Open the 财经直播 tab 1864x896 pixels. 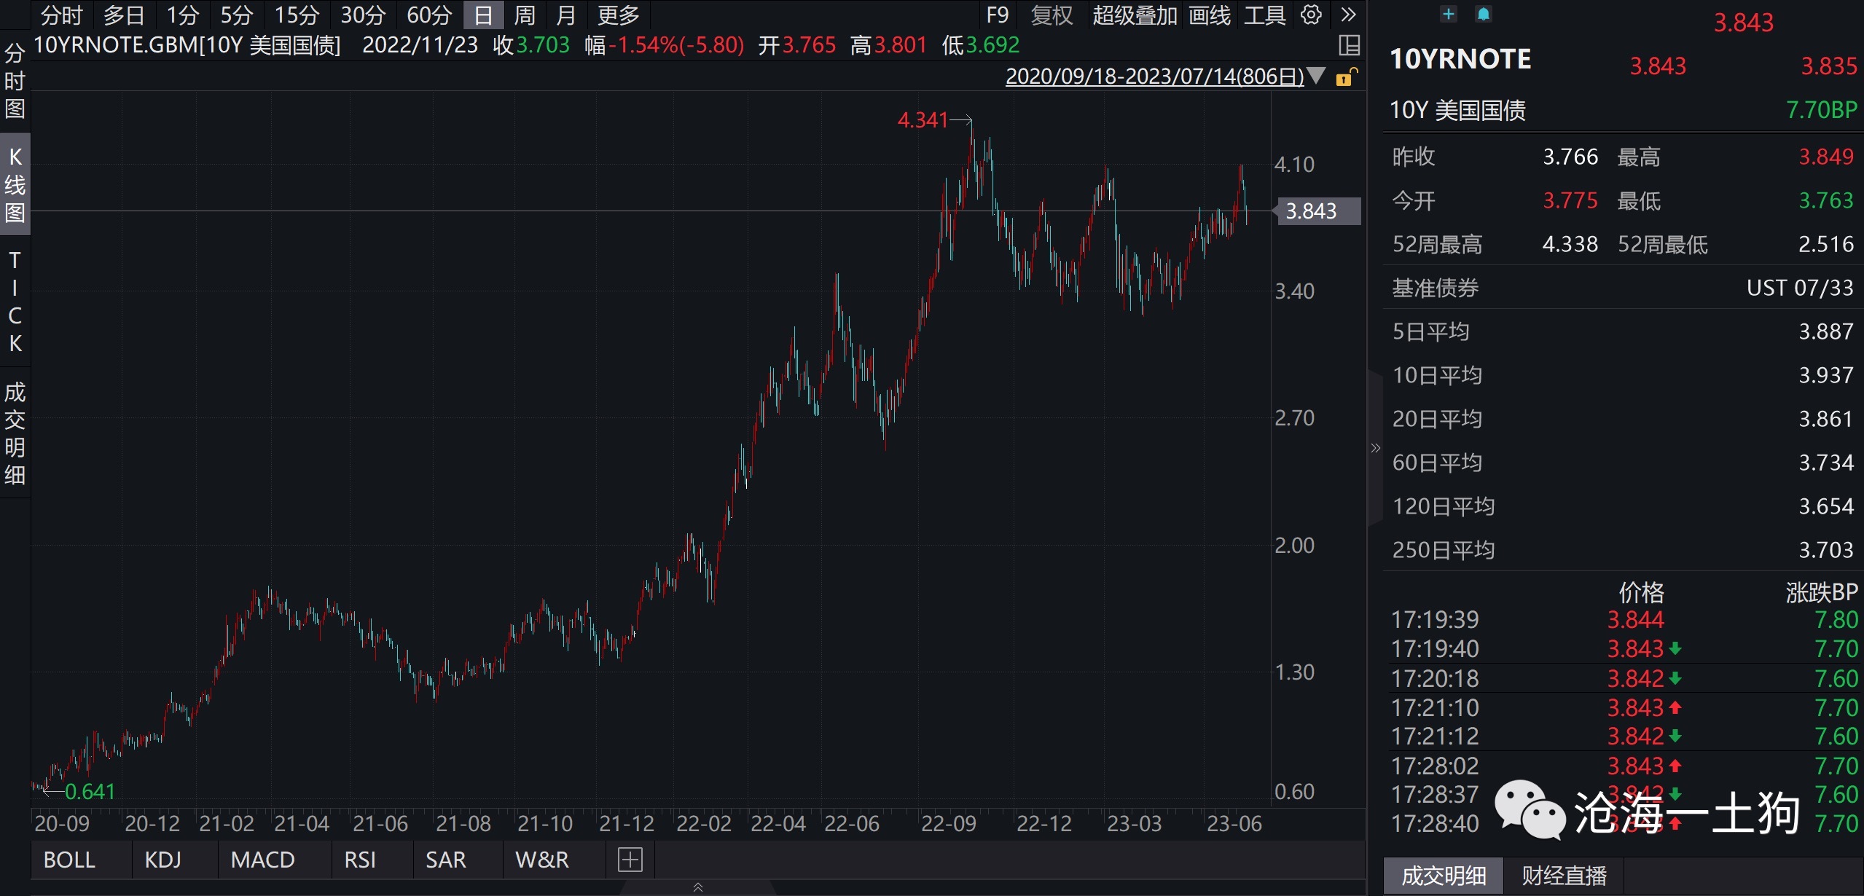(1564, 876)
